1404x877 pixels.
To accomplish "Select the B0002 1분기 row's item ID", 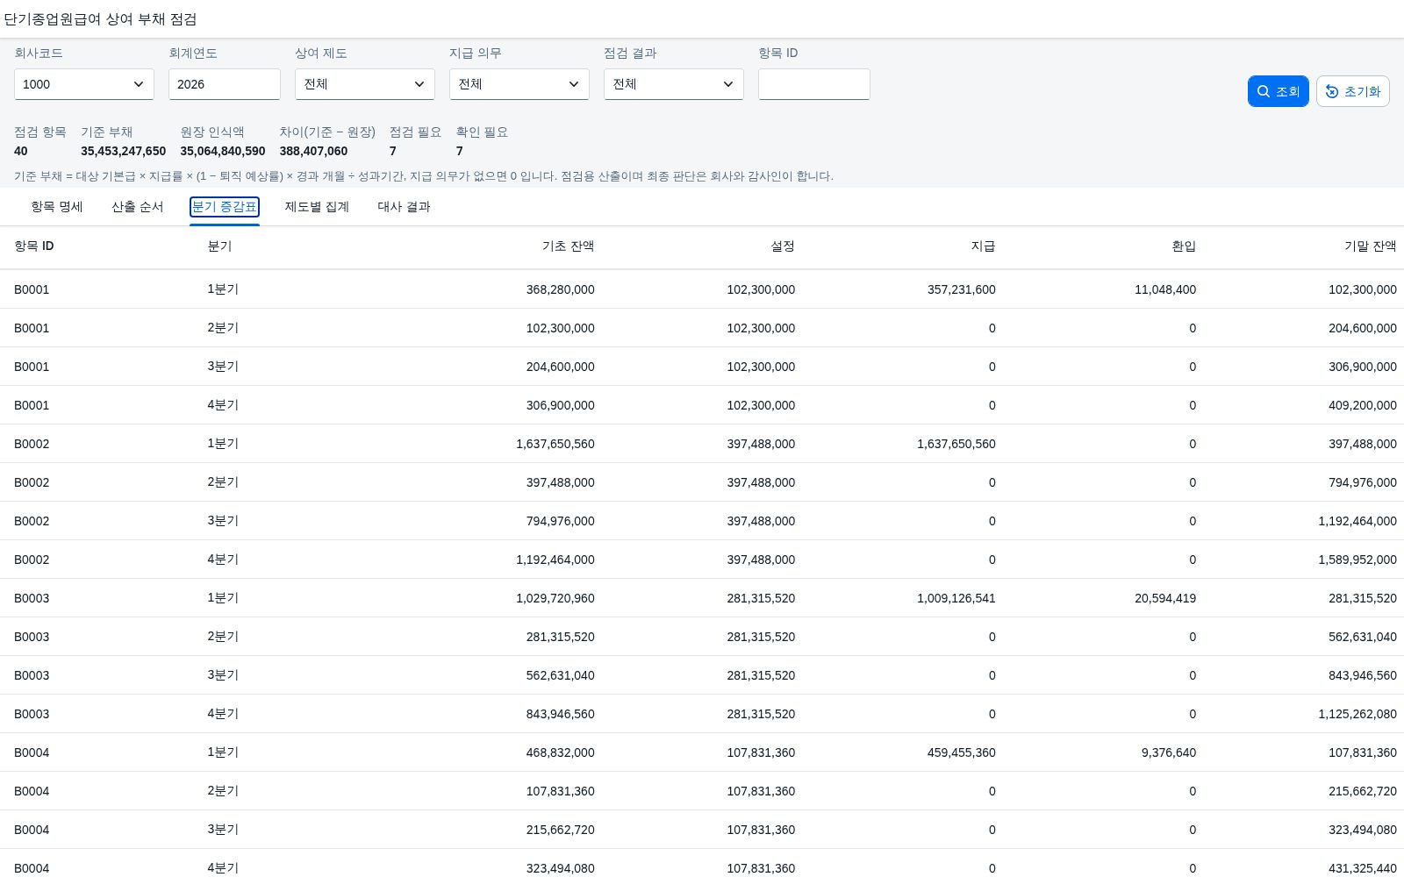I will (32, 444).
